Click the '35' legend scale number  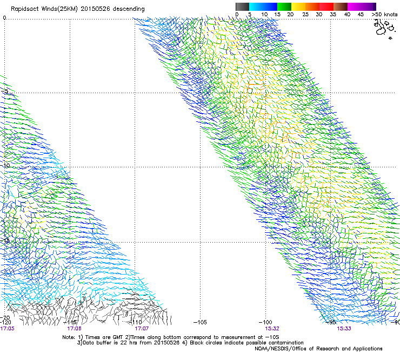(333, 15)
